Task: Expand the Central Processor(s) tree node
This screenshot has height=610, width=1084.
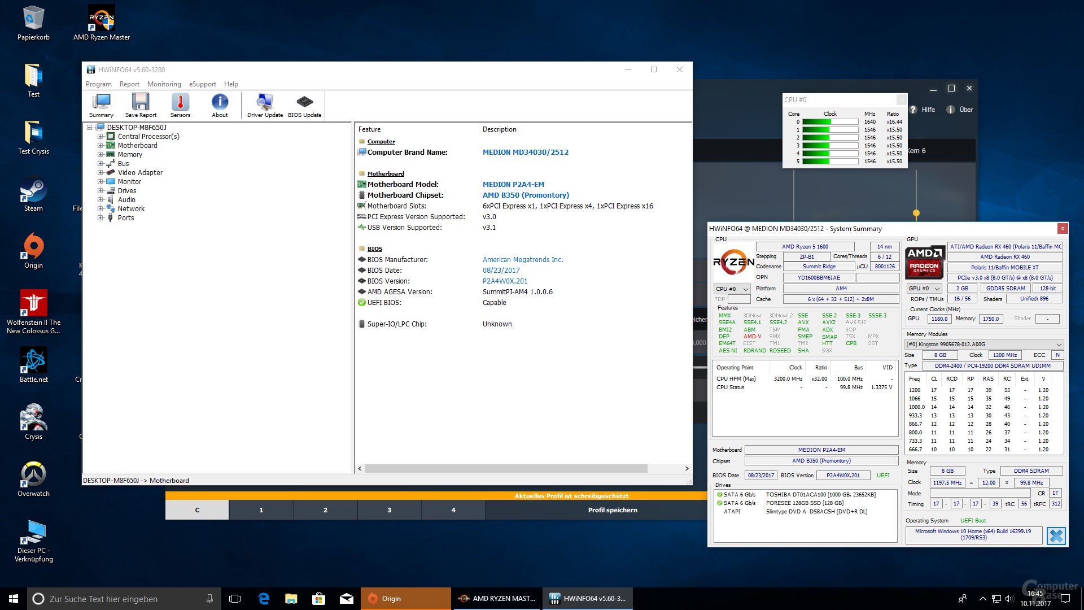Action: (x=100, y=137)
